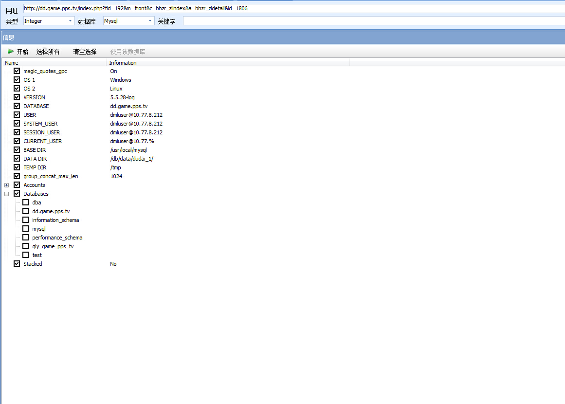Uncheck the USER checkbox
This screenshot has height=404, width=565.
point(17,114)
